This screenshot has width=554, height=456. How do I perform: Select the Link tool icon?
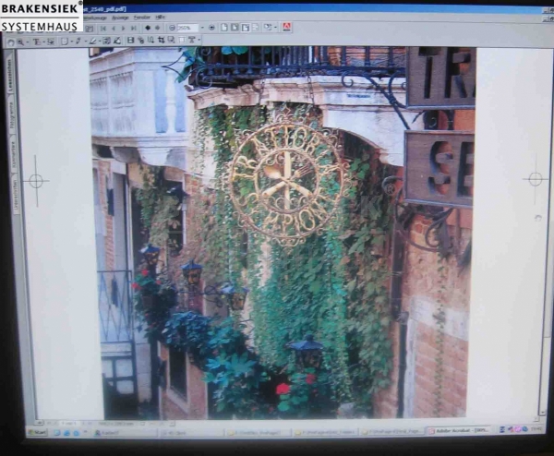[x=140, y=41]
